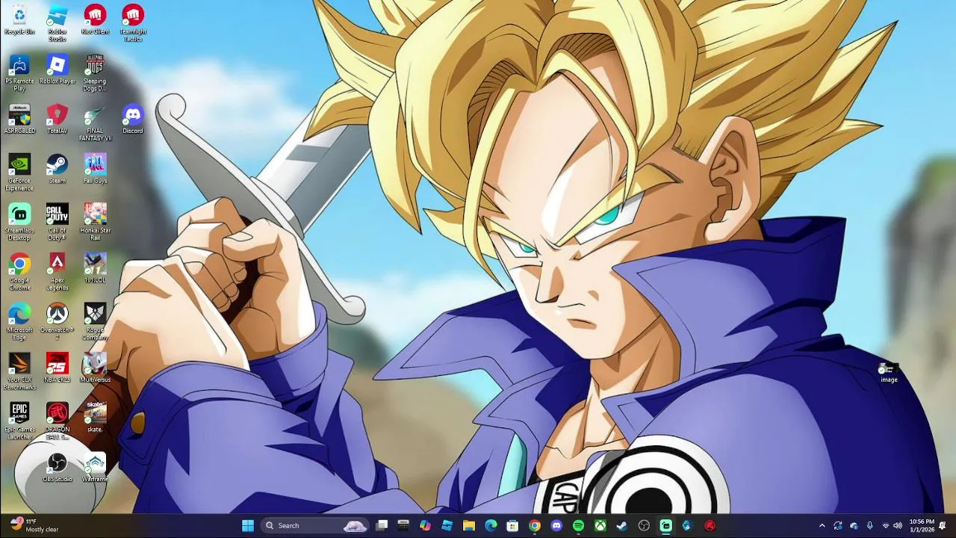Open the clock showing 10:56 PM

(x=922, y=525)
